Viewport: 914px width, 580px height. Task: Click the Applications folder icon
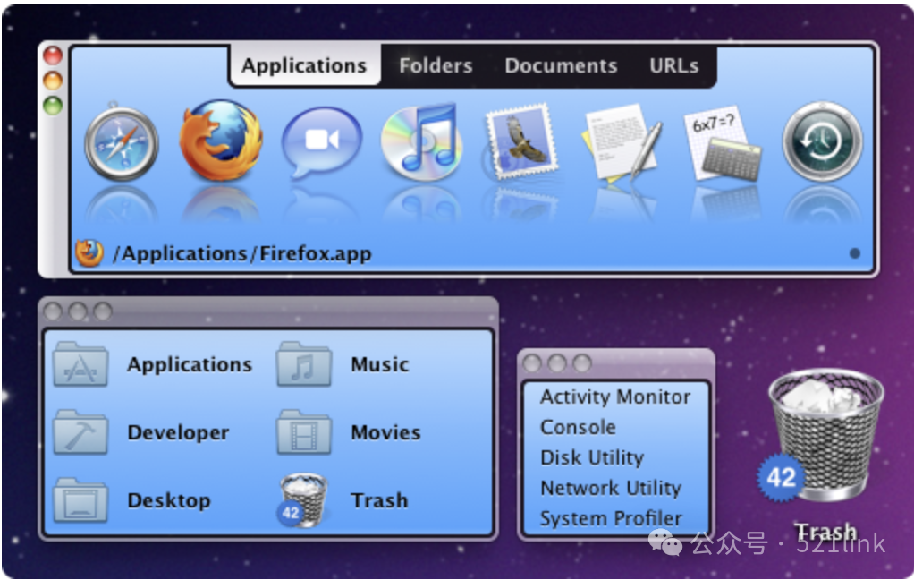pyautogui.click(x=80, y=364)
